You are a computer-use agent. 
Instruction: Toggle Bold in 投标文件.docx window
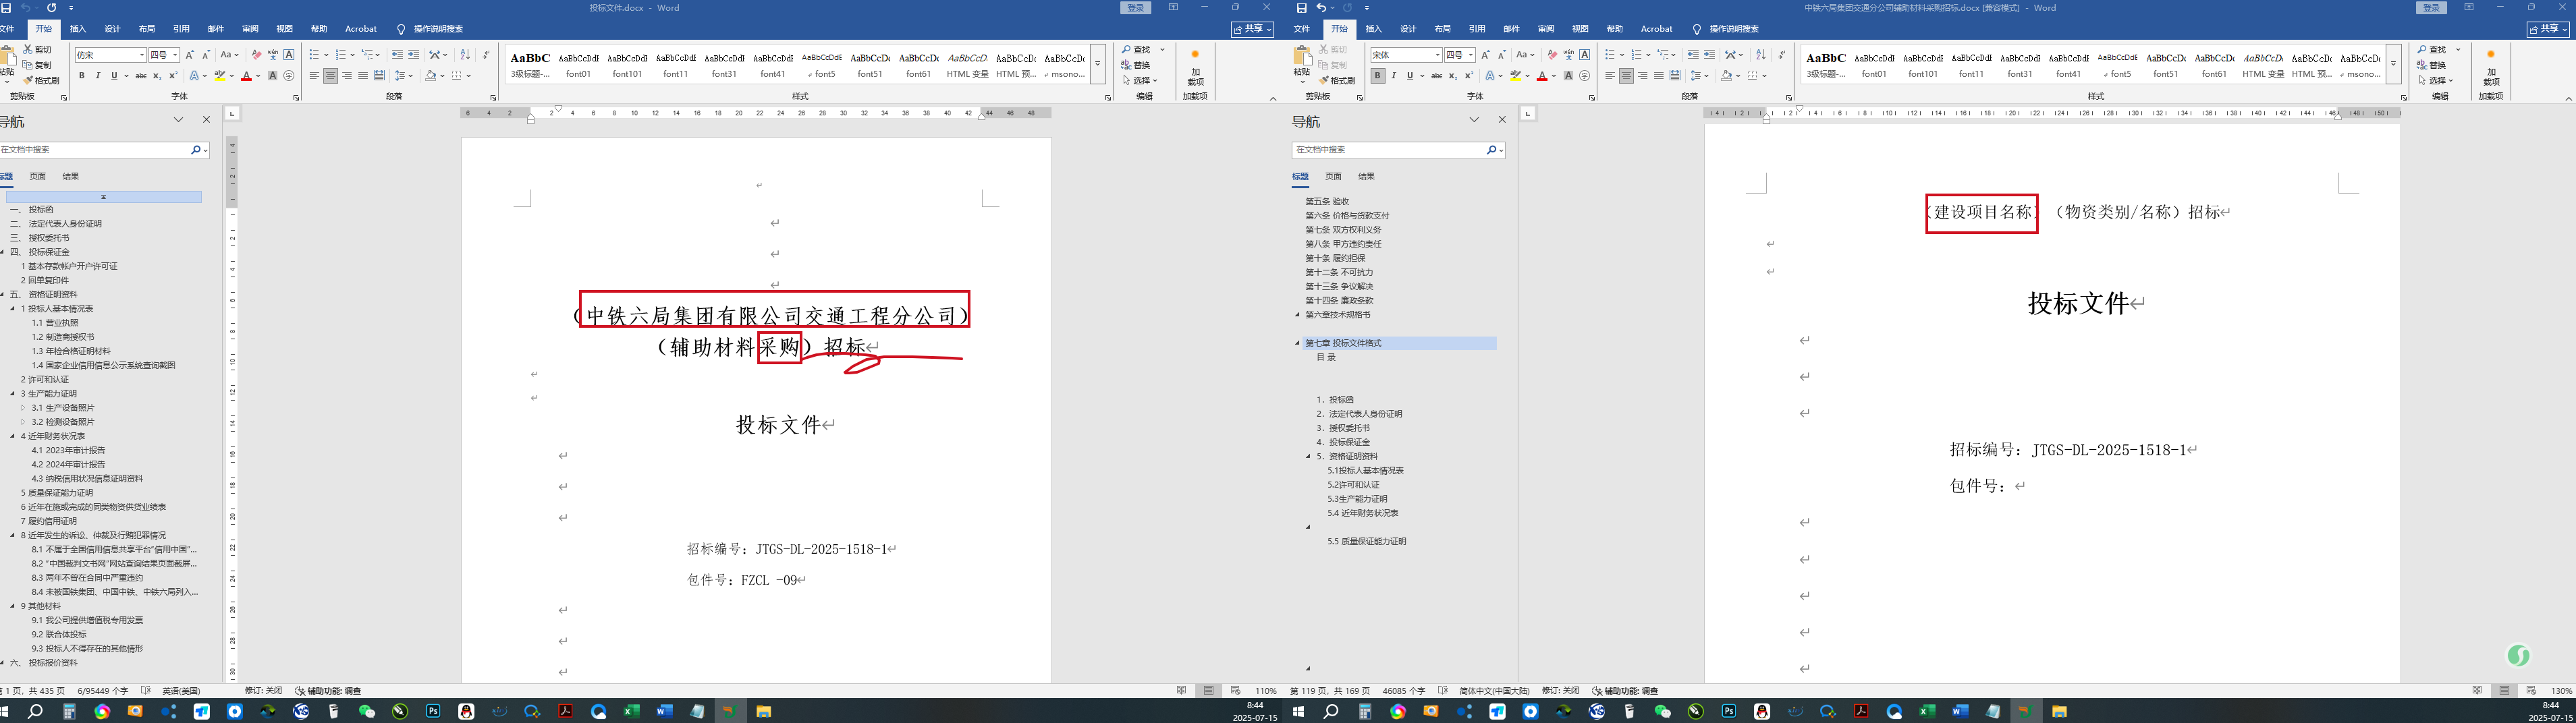[x=82, y=76]
